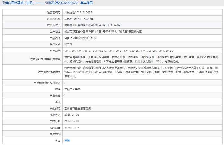This screenshot has height=146, width=224.
Task: Click the 备注 row label
Action: click(x=58, y=102)
